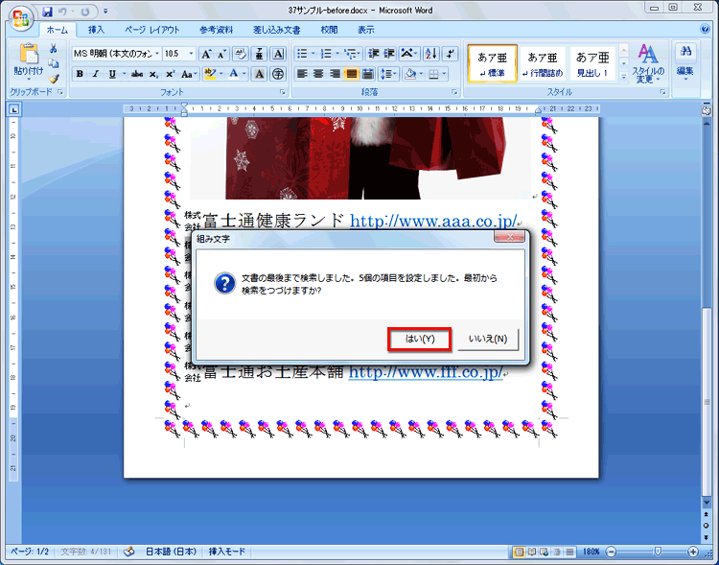The image size is (719, 565).
Task: Toggle Subscript formatting
Action: (x=153, y=74)
